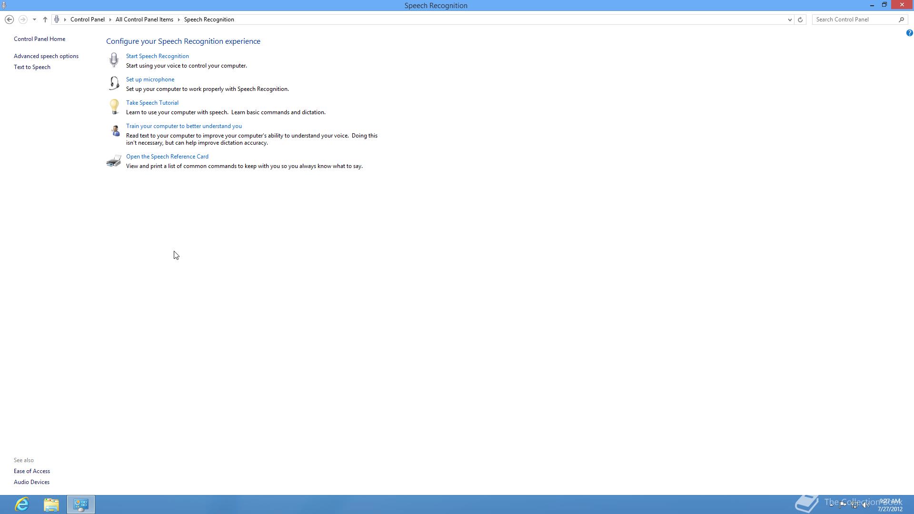
Task: Open File Explorer from the taskbar
Action: (x=51, y=504)
